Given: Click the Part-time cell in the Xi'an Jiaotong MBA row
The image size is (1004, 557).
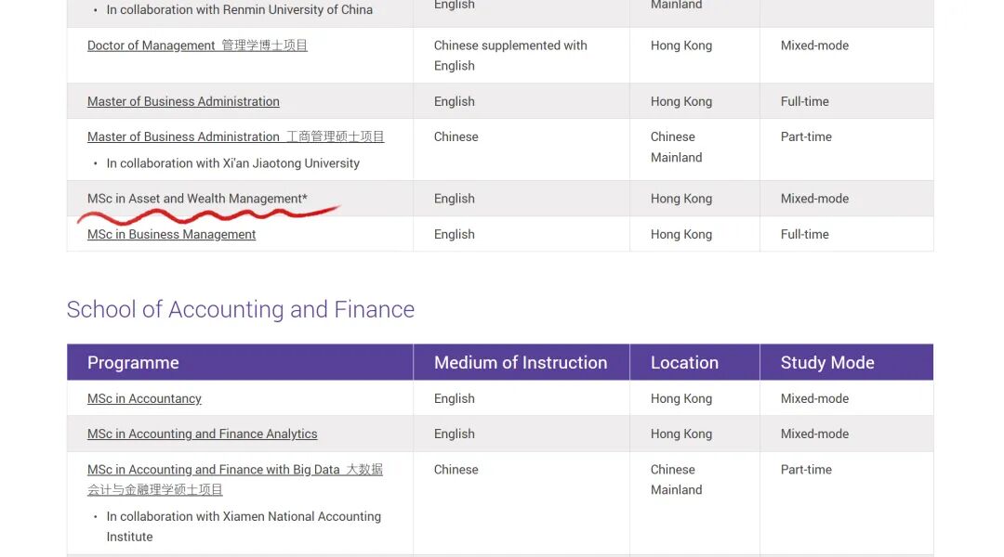Looking at the screenshot, I should [x=806, y=136].
